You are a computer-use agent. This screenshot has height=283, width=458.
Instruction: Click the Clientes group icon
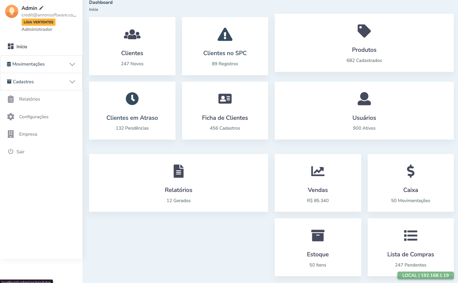(x=132, y=34)
